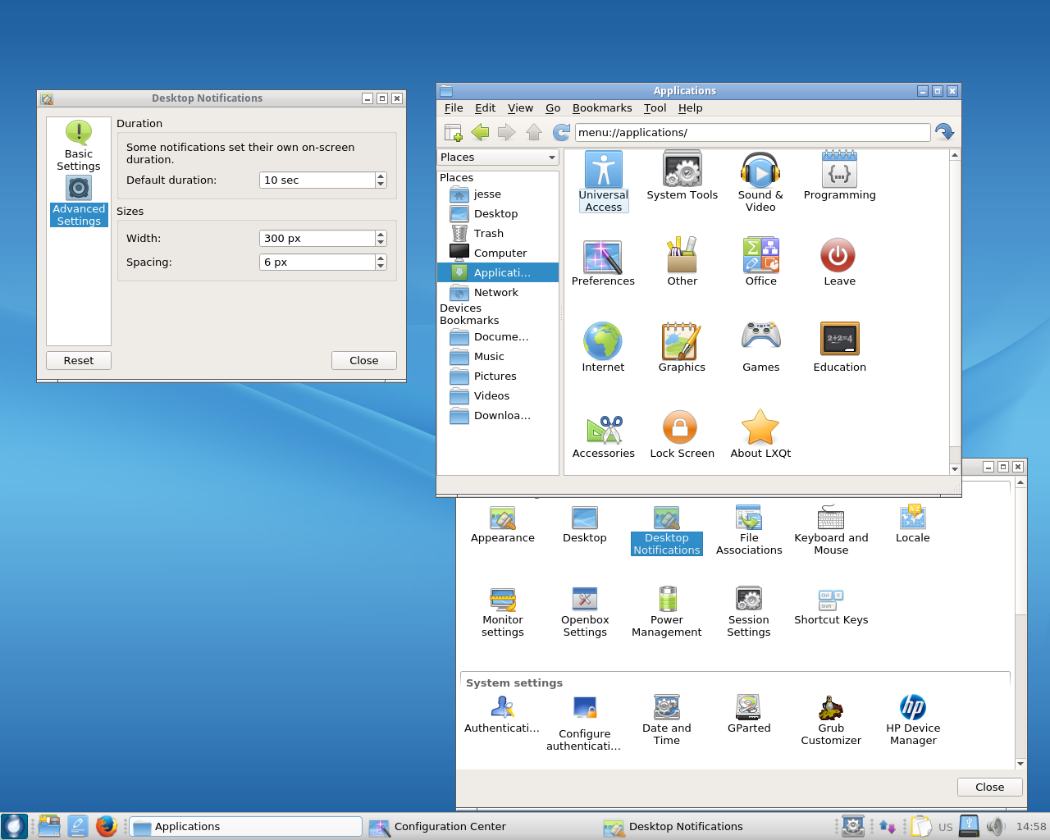
Task: Switch to Basic Settings page
Action: (79, 146)
